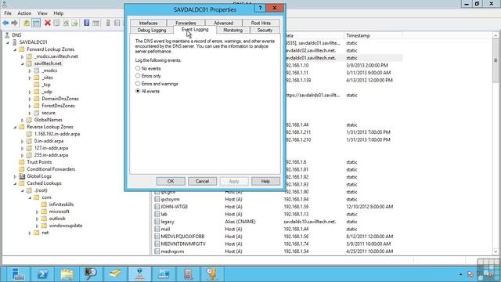
Task: Click the legacy record icon in list
Action: [157, 222]
